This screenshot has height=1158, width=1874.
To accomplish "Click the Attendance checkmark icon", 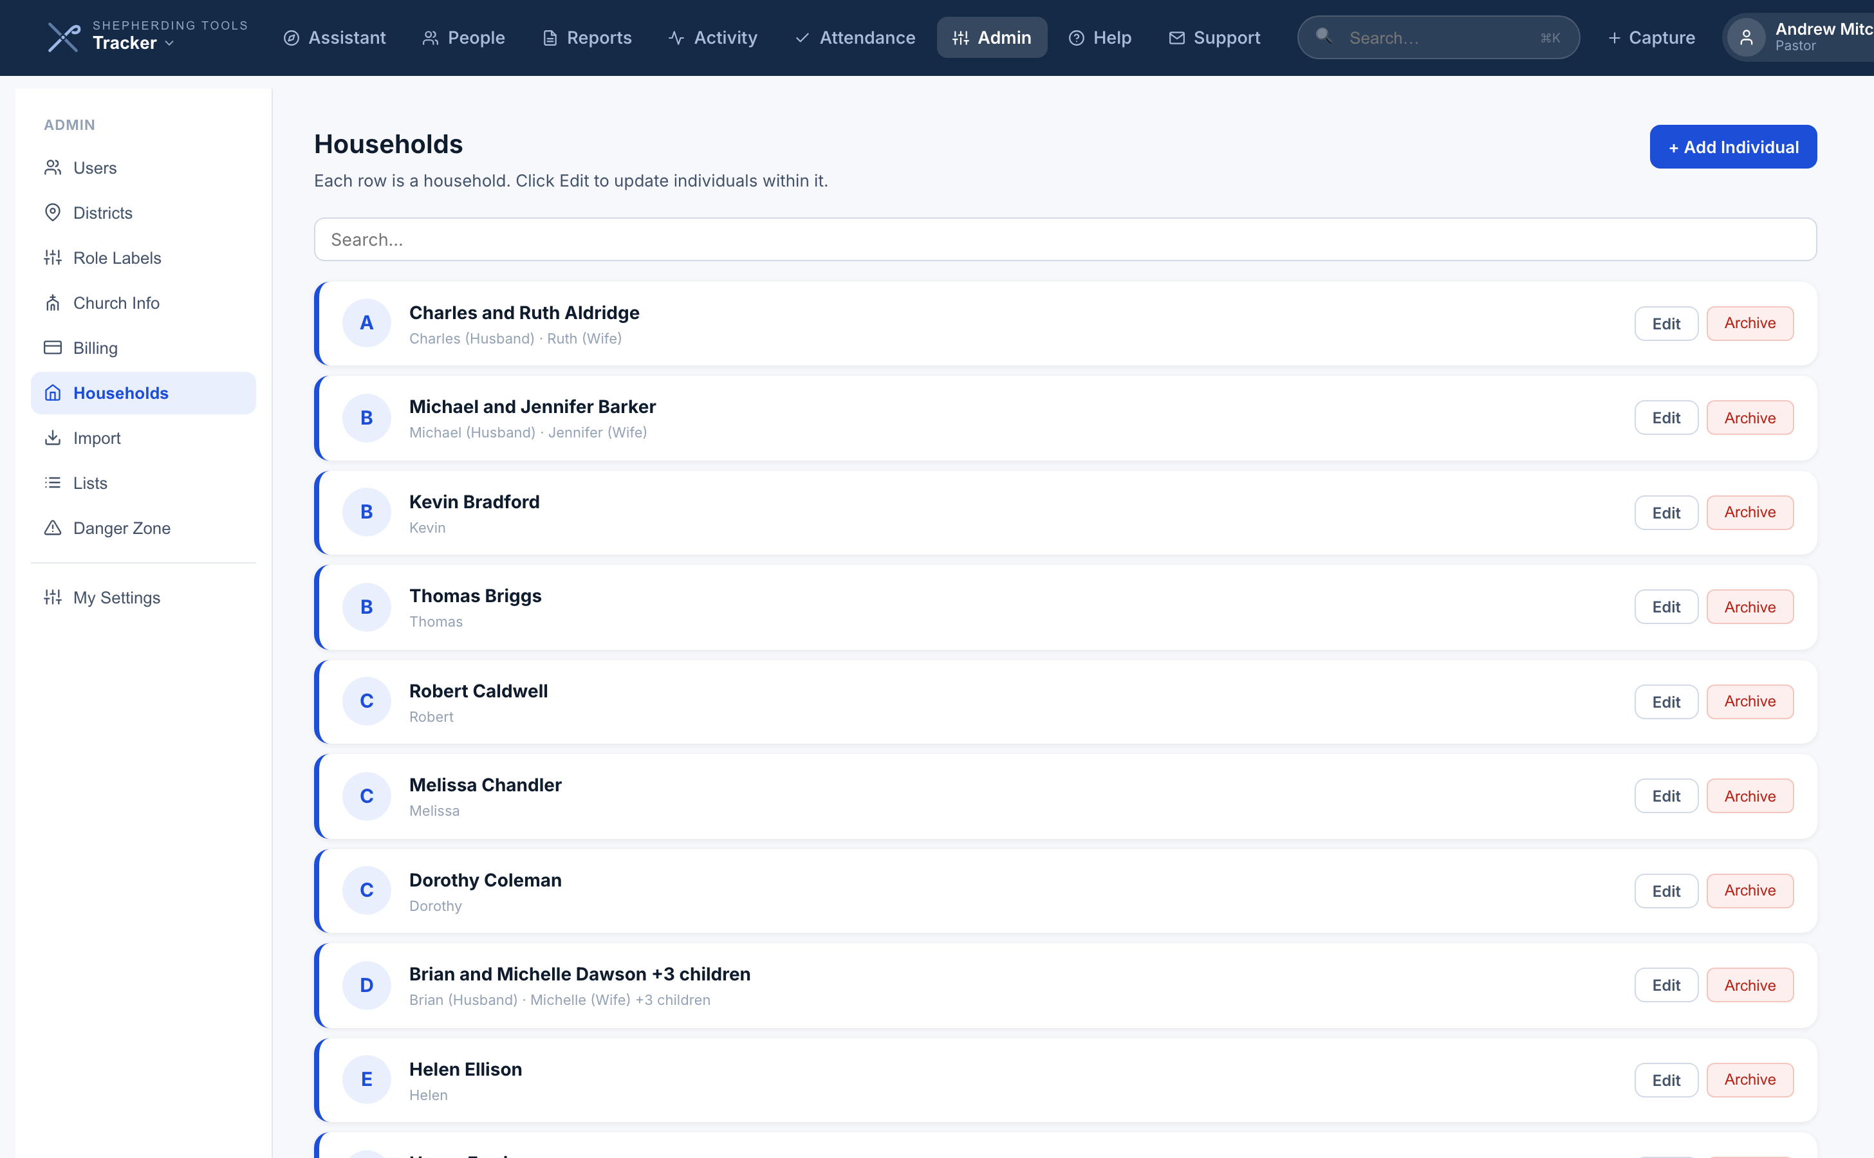I will (802, 37).
